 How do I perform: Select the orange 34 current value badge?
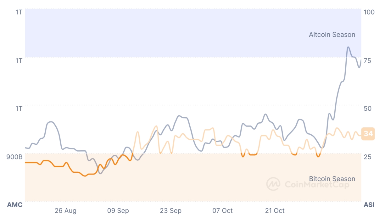[x=368, y=134]
